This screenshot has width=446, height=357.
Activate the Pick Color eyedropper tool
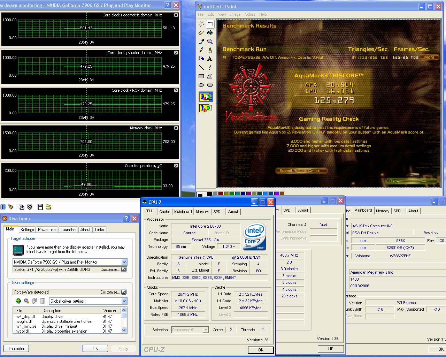pyautogui.click(x=201, y=41)
